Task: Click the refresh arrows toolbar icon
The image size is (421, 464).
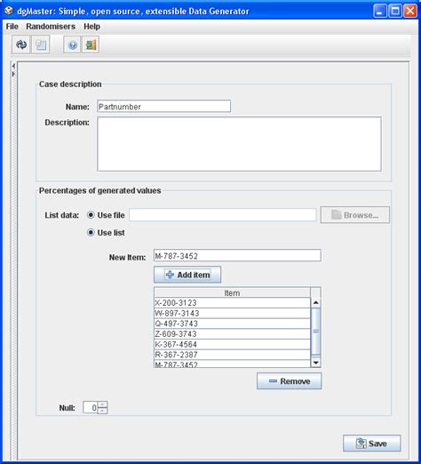Action: (x=21, y=44)
